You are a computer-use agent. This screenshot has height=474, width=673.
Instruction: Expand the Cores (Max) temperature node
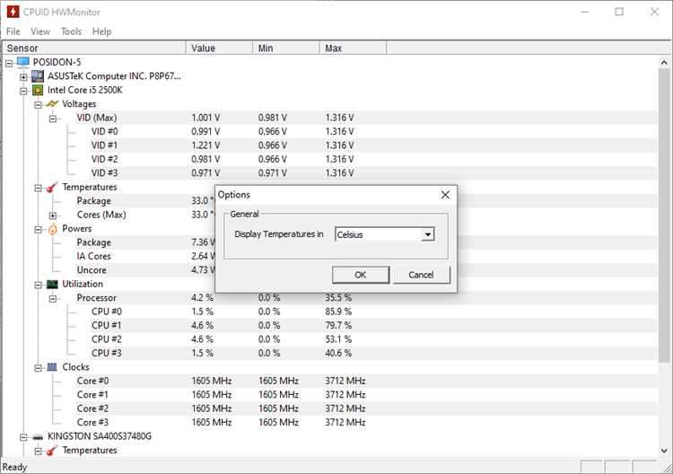[x=53, y=215]
